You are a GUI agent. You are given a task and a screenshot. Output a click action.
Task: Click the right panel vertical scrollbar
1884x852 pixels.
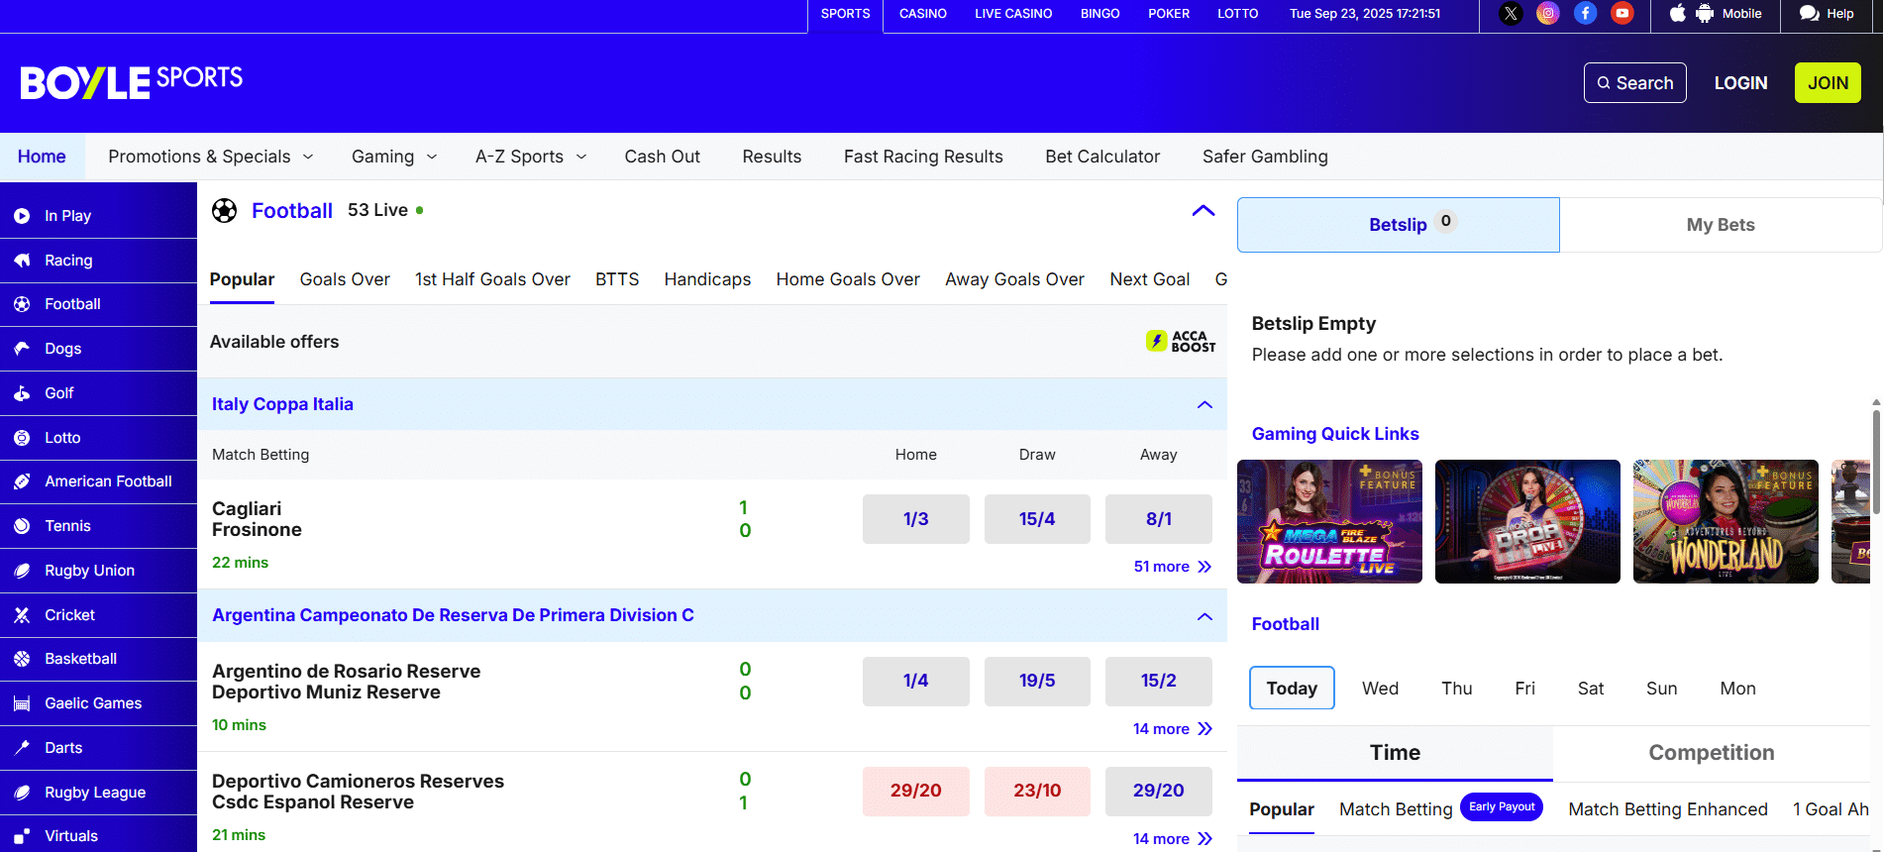point(1876,462)
